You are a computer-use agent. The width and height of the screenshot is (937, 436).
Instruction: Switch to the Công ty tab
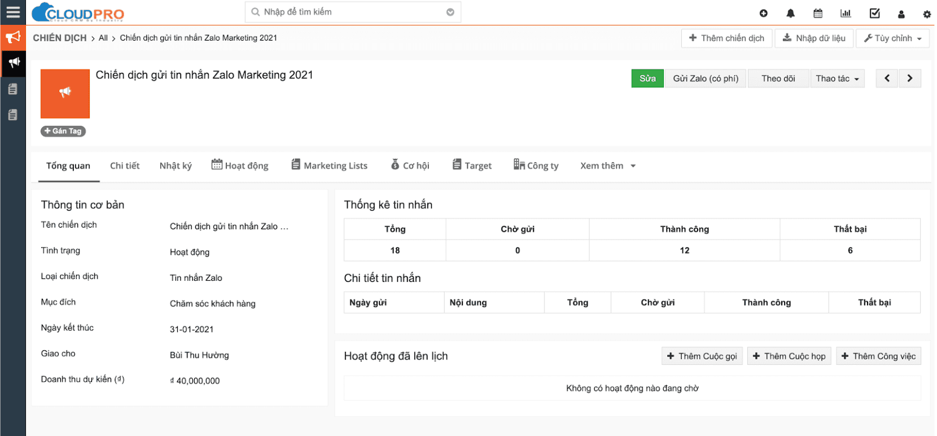click(x=536, y=165)
